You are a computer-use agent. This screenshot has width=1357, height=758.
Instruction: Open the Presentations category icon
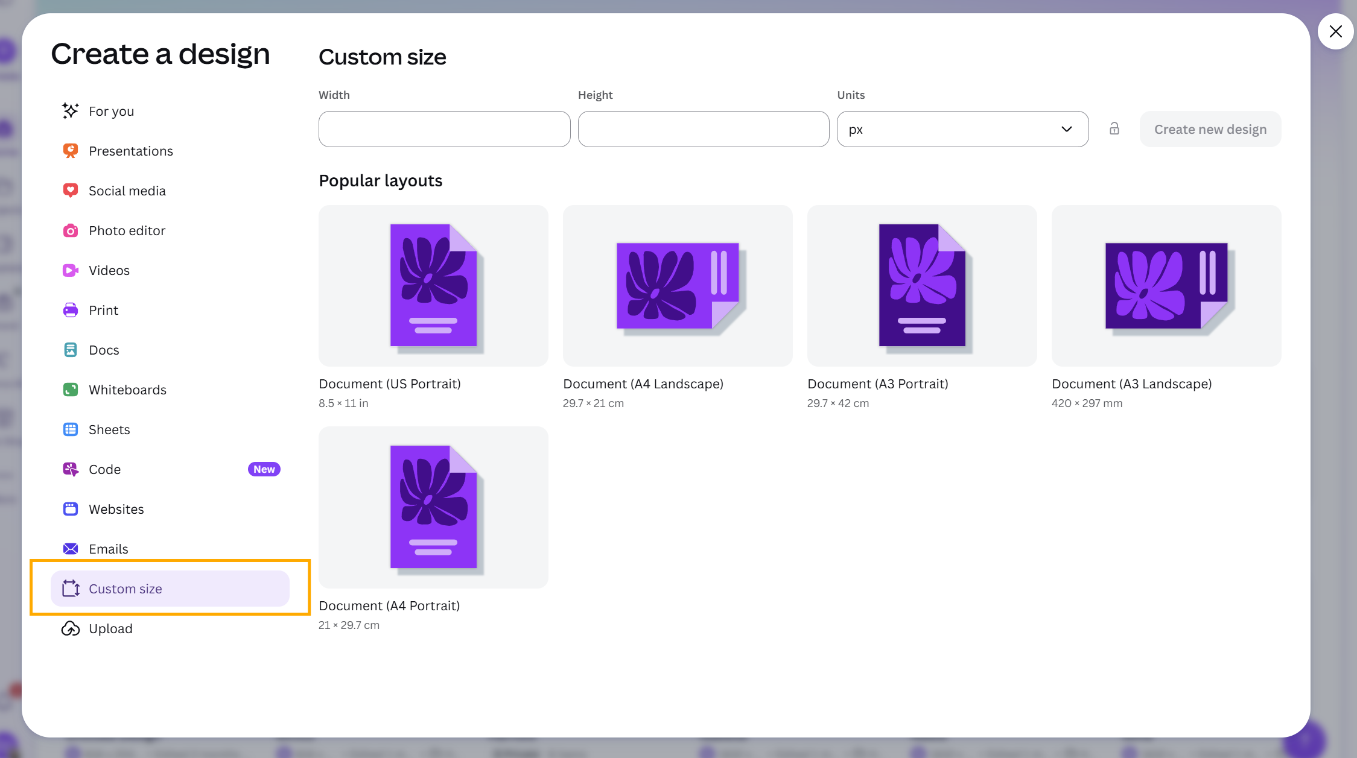point(71,151)
